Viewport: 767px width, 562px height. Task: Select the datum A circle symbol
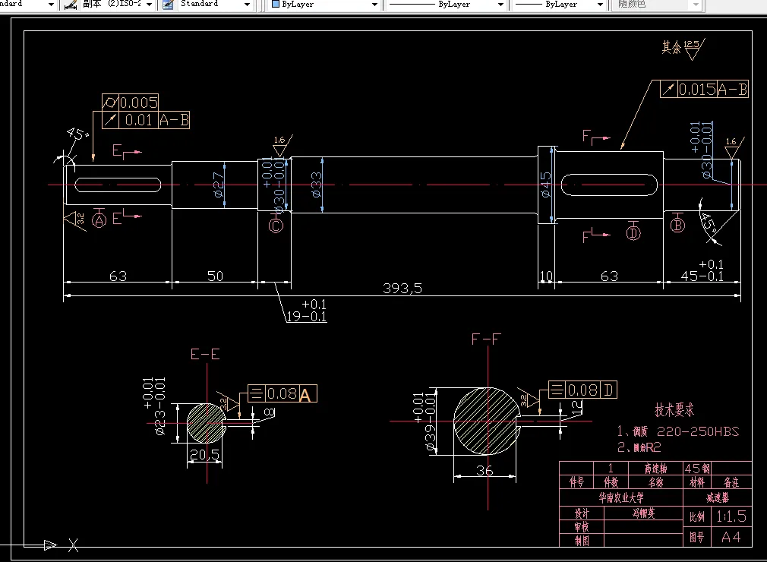click(x=99, y=220)
